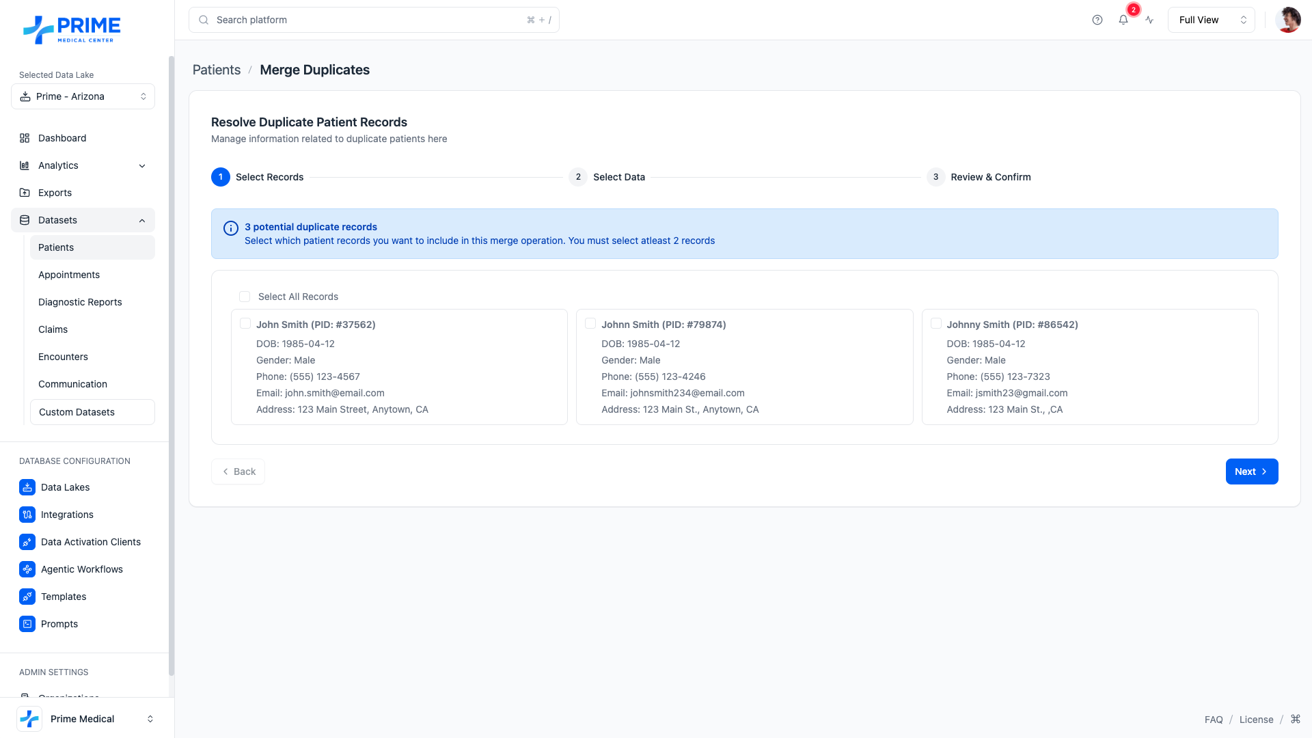Open the help question-mark icon
This screenshot has width=1312, height=738.
coord(1097,20)
